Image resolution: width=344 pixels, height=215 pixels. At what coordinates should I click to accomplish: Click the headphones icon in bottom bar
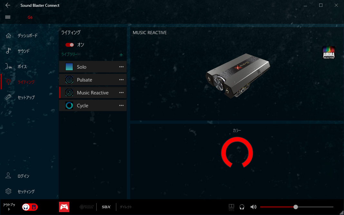pyautogui.click(x=242, y=207)
